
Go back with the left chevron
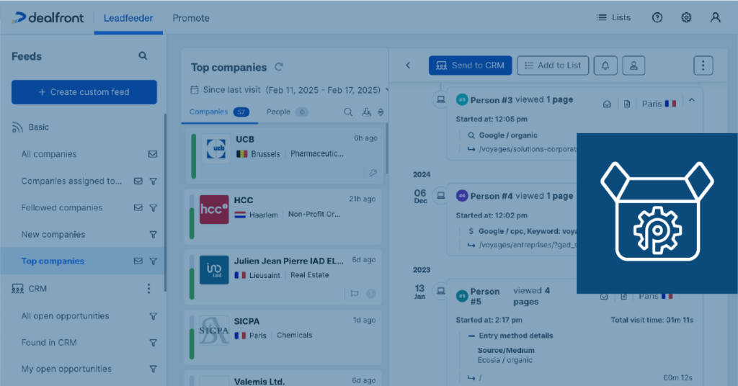coord(408,66)
